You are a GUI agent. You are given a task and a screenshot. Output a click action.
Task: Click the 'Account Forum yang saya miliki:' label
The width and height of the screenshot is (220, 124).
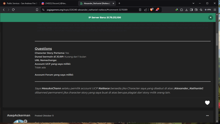pyautogui.click(x=54, y=75)
